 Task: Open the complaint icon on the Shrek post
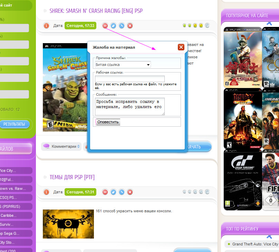click(x=105, y=26)
